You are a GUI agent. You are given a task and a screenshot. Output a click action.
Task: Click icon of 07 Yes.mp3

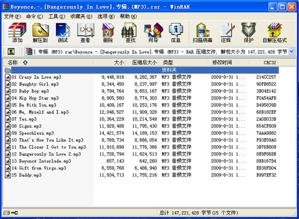8,119
